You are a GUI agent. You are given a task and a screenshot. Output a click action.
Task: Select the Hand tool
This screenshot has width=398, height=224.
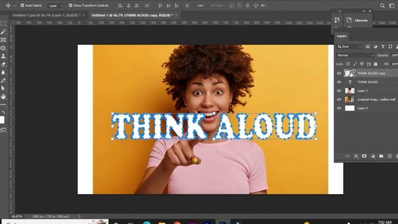point(3,96)
